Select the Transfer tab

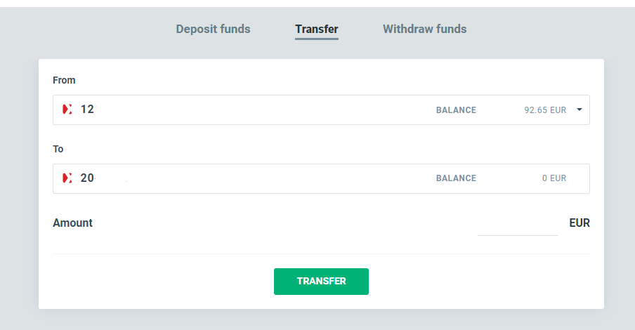(316, 29)
